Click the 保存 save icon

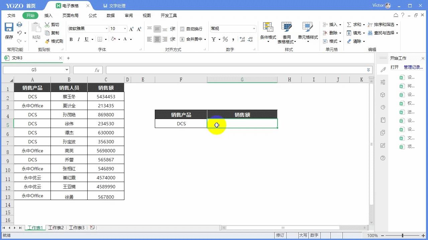coord(8,28)
